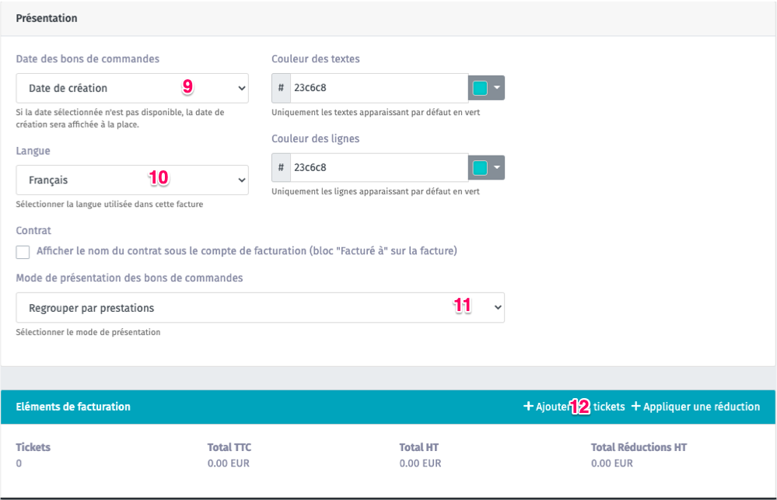Click the caret next to text color swatch
Viewport: 777px width, 500px height.
(x=497, y=88)
